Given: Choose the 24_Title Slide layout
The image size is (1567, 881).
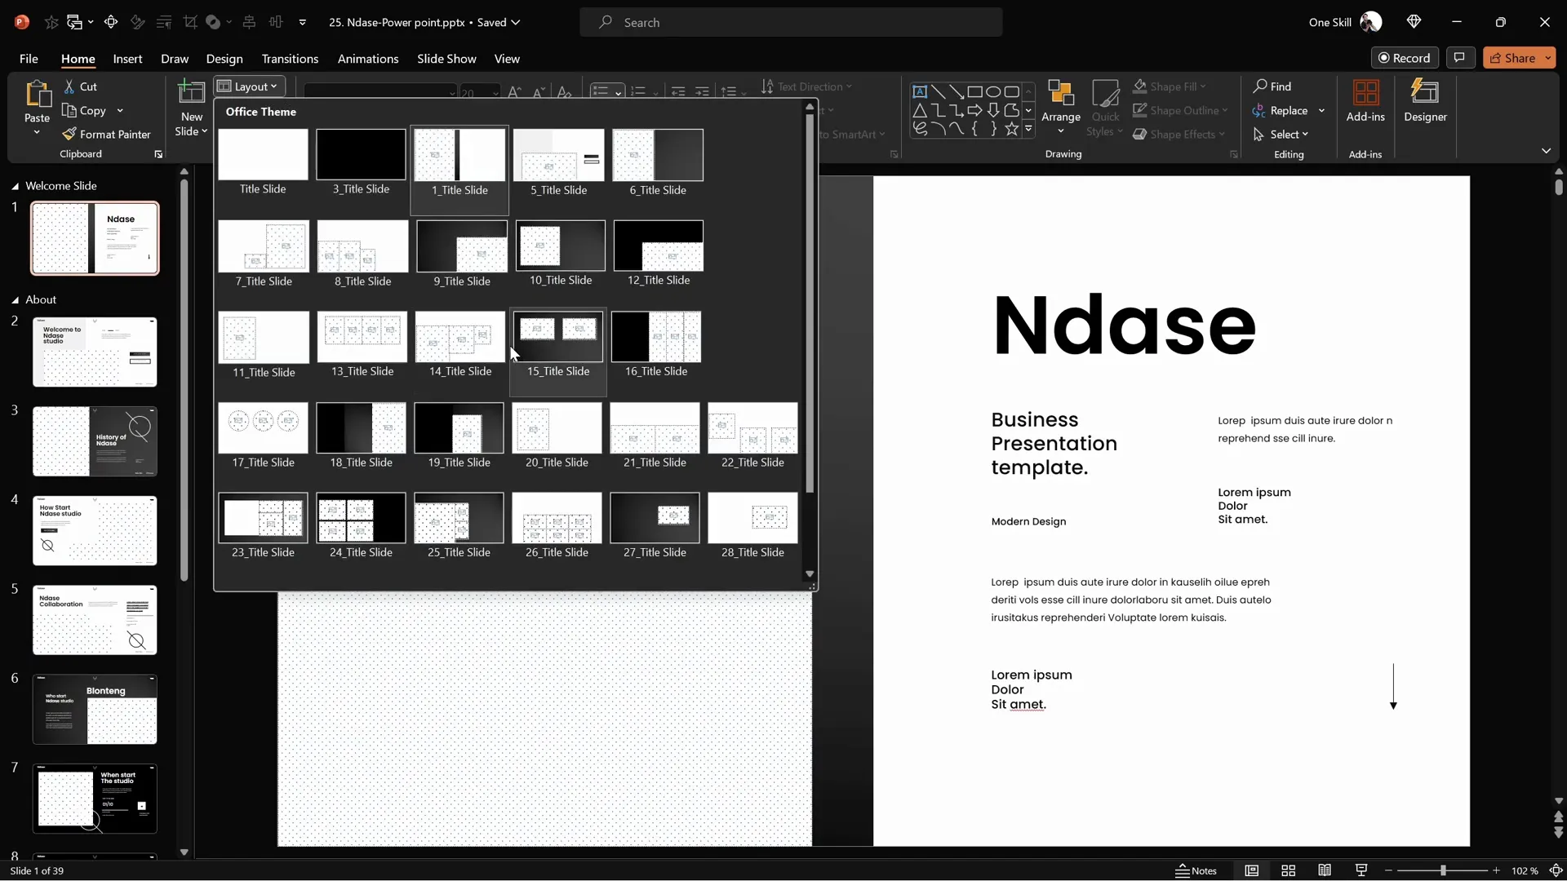Looking at the screenshot, I should [x=361, y=526].
